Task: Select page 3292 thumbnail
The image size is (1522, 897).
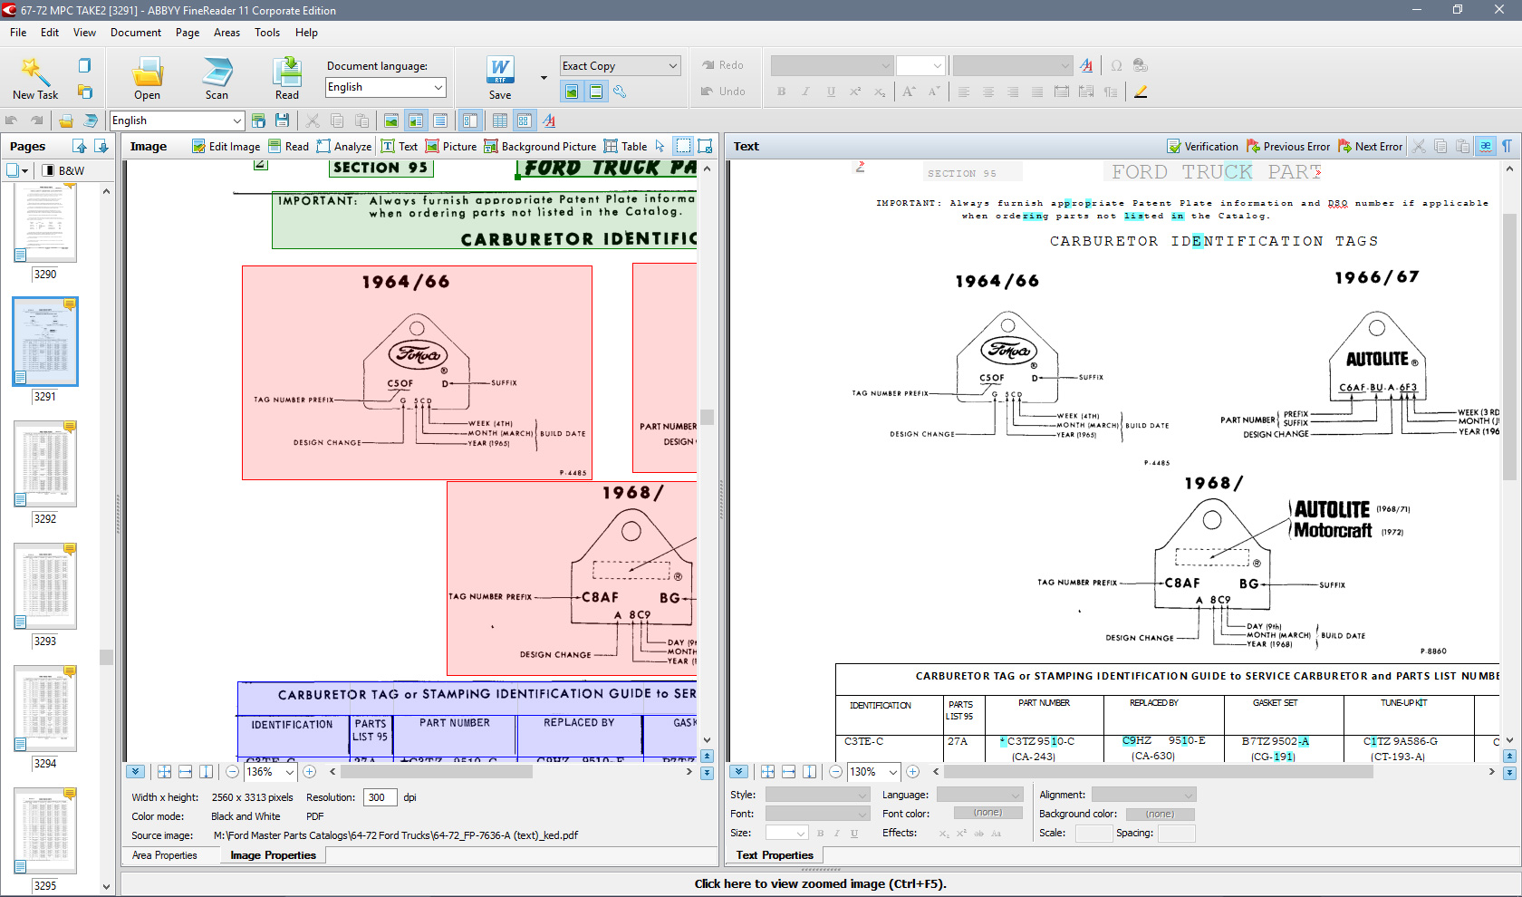Action: (x=45, y=464)
